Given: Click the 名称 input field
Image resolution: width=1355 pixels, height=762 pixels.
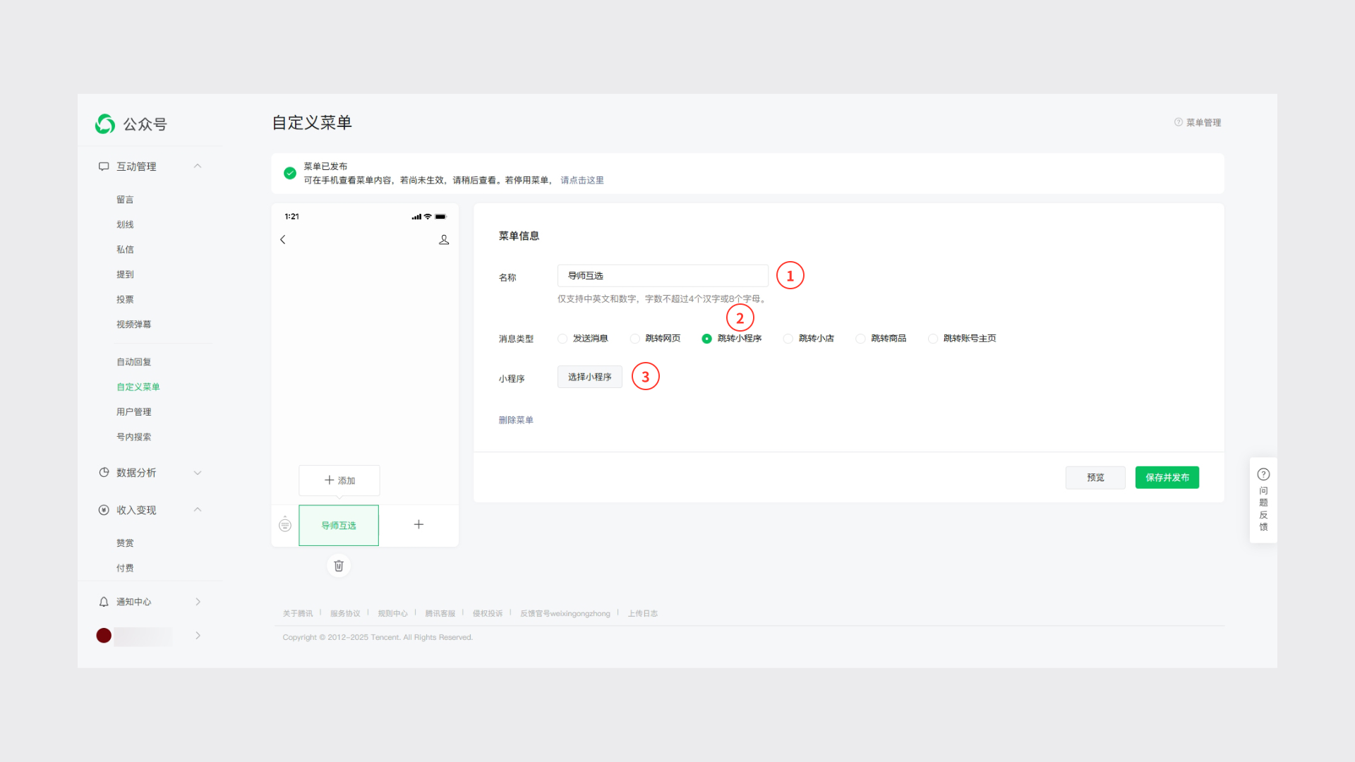Looking at the screenshot, I should click(x=662, y=276).
